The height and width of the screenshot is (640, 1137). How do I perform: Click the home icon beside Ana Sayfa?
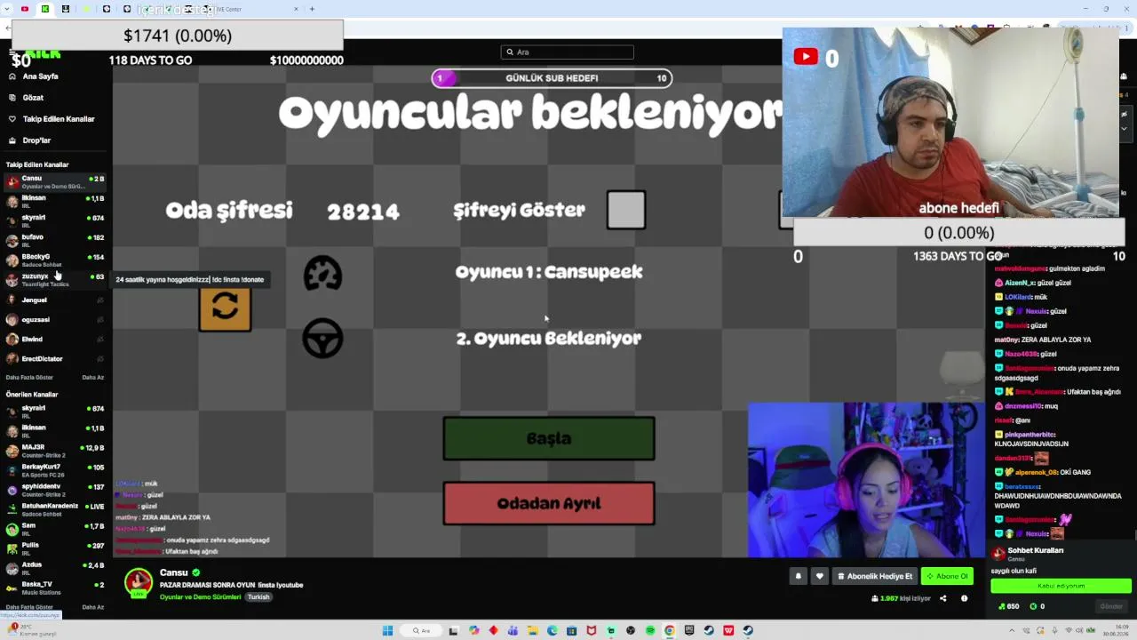point(12,76)
